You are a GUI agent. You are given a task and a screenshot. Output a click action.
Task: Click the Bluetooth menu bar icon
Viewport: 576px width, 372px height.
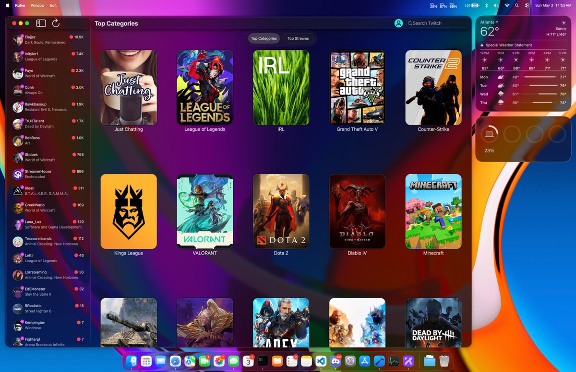[x=486, y=5]
